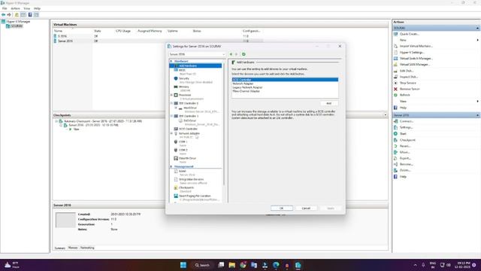Open Smart Paging File Location entry
481x271 pixels.
(x=195, y=196)
